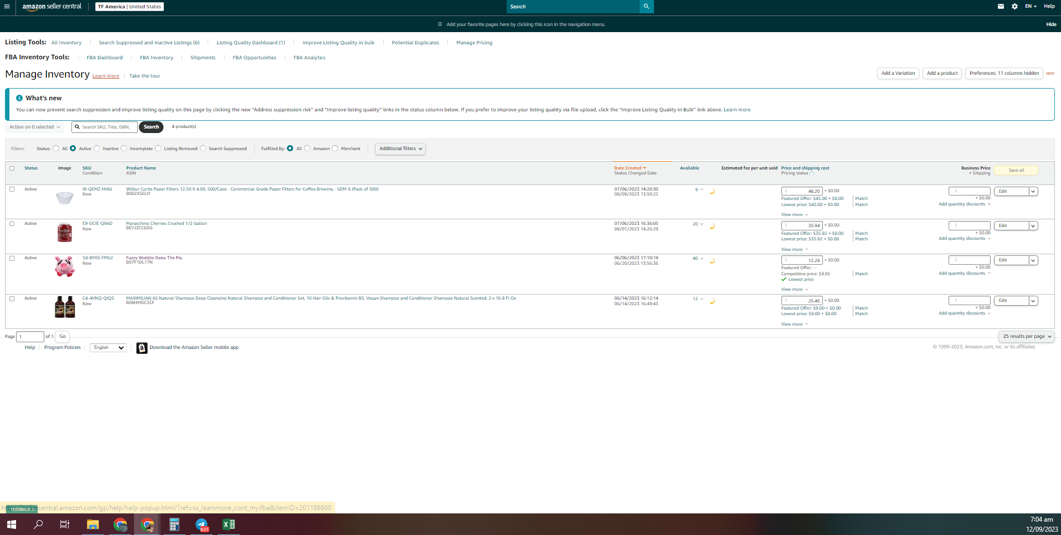Click the amazon seller central logo
This screenshot has height=535, width=1061.
(51, 7)
